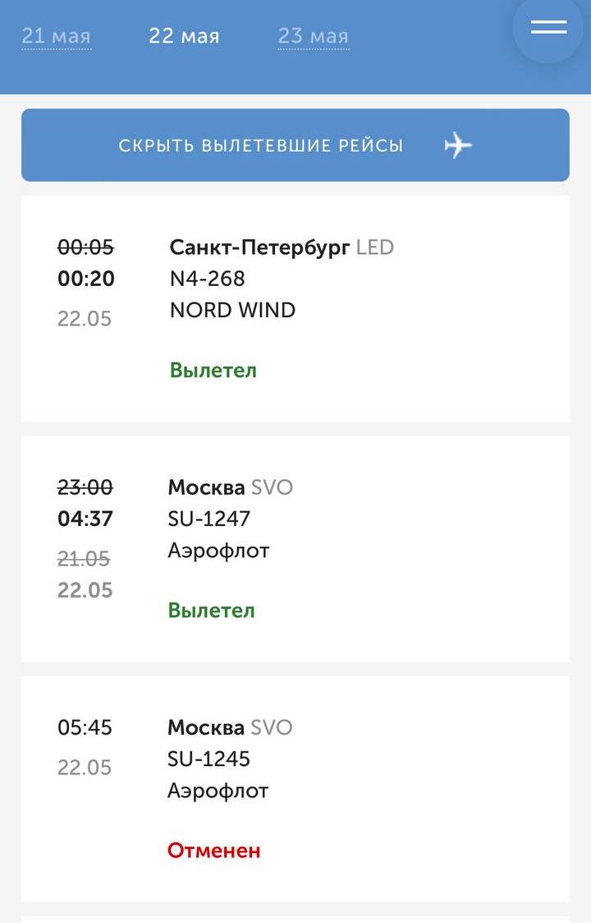Tap the 00:20 updated departure time
This screenshot has width=591, height=923.
(86, 279)
